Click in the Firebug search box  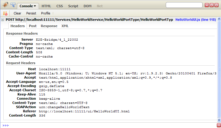[x=184, y=5]
